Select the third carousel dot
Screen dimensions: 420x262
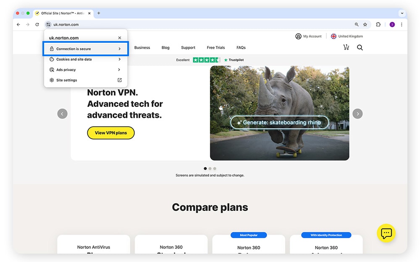tap(215, 169)
